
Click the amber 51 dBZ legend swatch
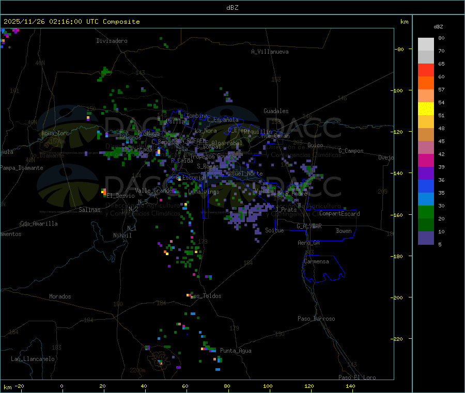[426, 121]
